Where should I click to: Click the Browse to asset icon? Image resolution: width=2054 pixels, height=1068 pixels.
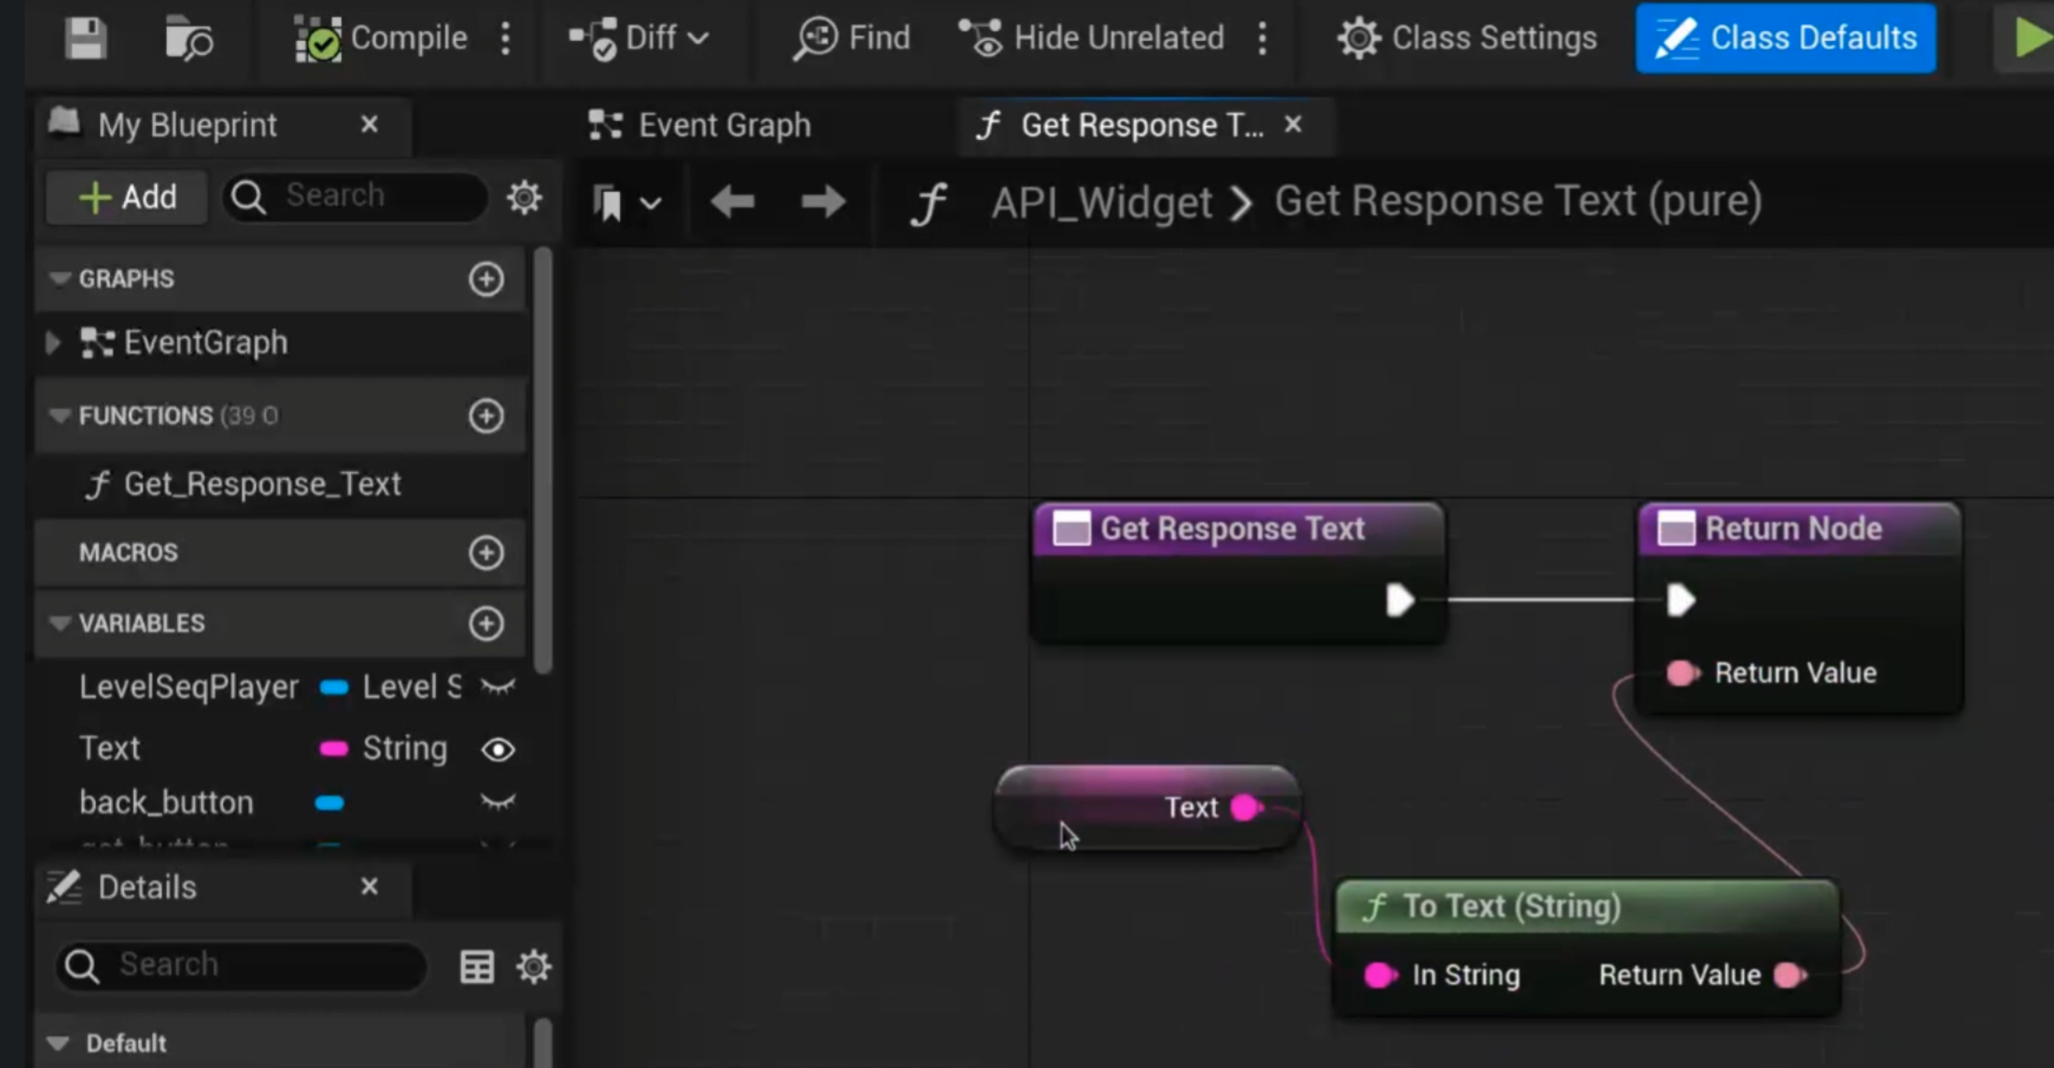point(189,39)
